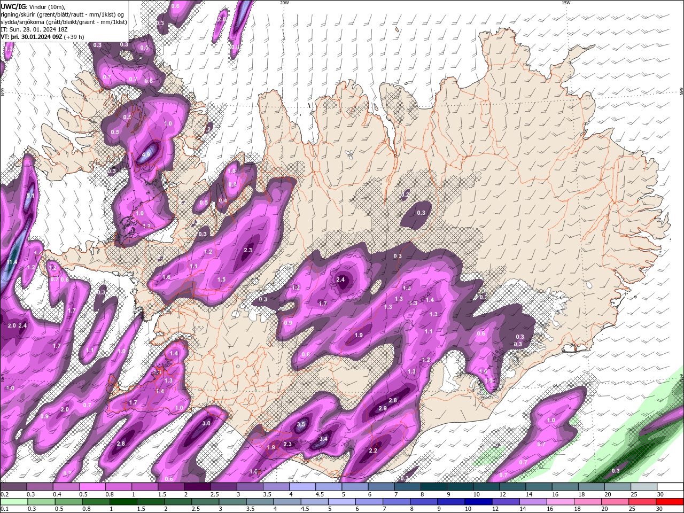
Task: Click the 'IT: Sun. 28. 01. 2024 18Z' line
Action: pos(34,29)
